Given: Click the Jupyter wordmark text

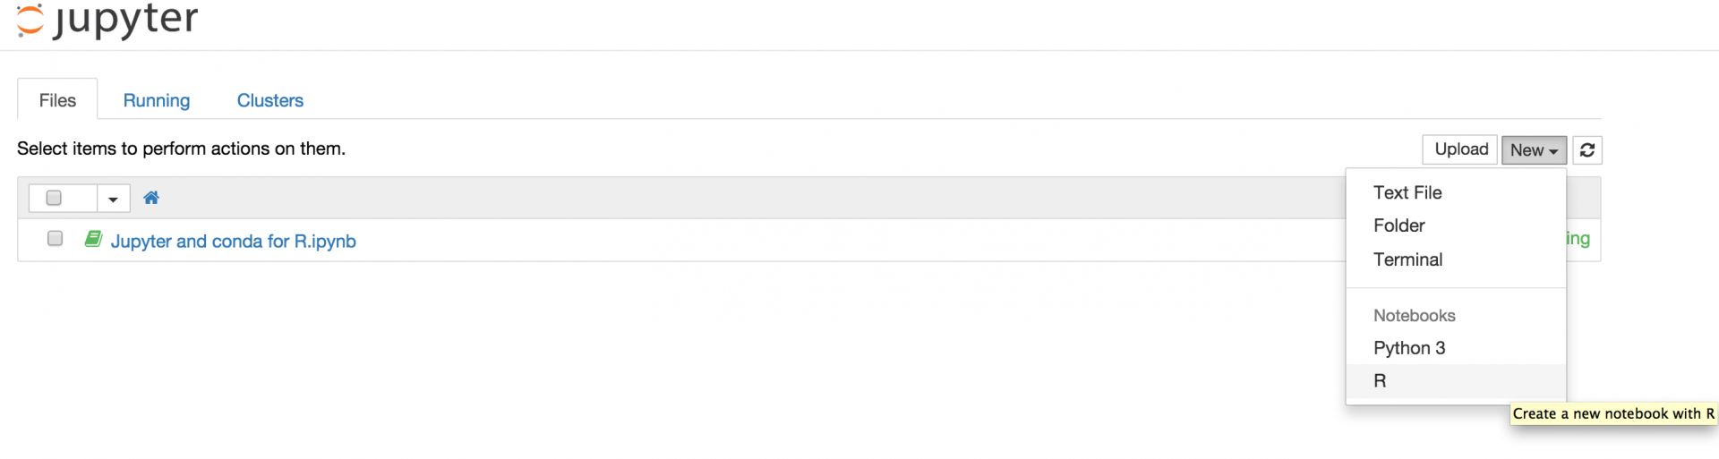Looking at the screenshot, I should click(x=125, y=20).
